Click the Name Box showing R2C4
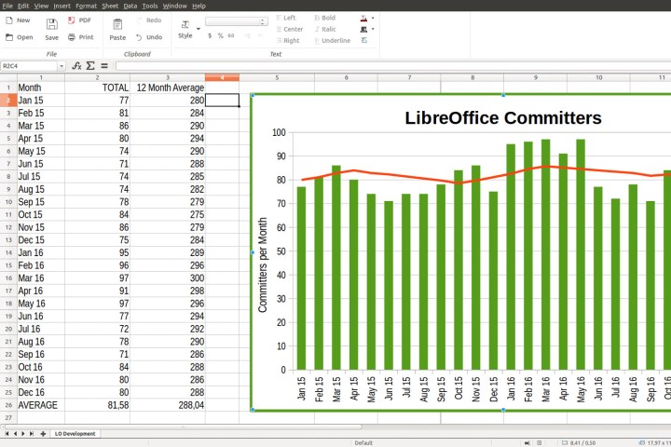The height and width of the screenshot is (447, 671). (29, 66)
